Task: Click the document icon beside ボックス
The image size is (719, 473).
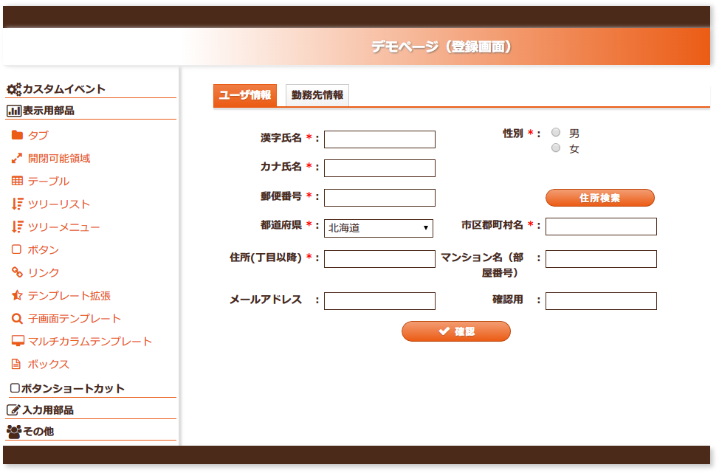Action: pos(16,364)
